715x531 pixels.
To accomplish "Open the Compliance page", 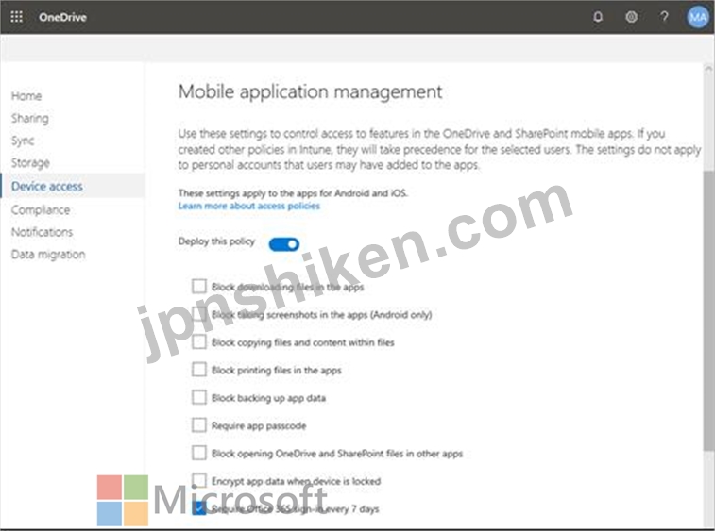I will click(x=41, y=210).
